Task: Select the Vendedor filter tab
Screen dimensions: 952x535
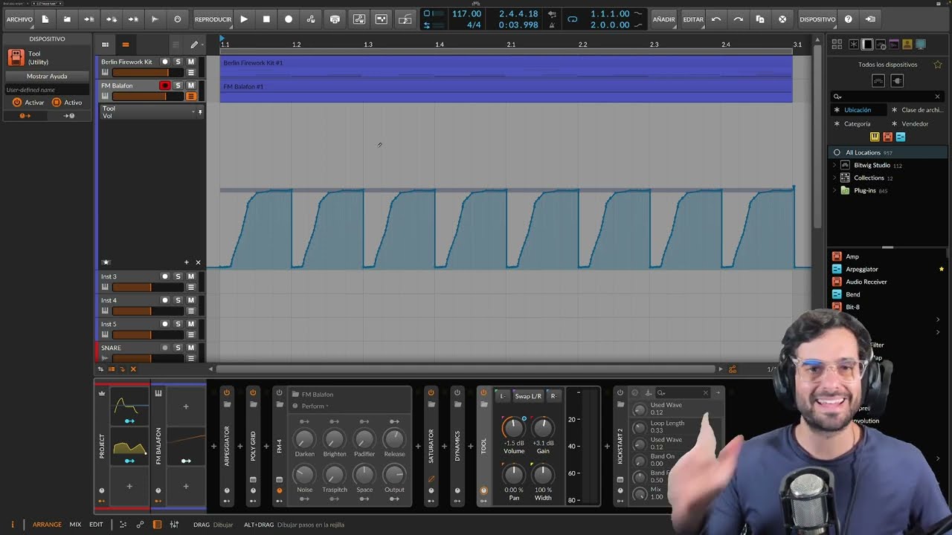Action: (x=915, y=124)
